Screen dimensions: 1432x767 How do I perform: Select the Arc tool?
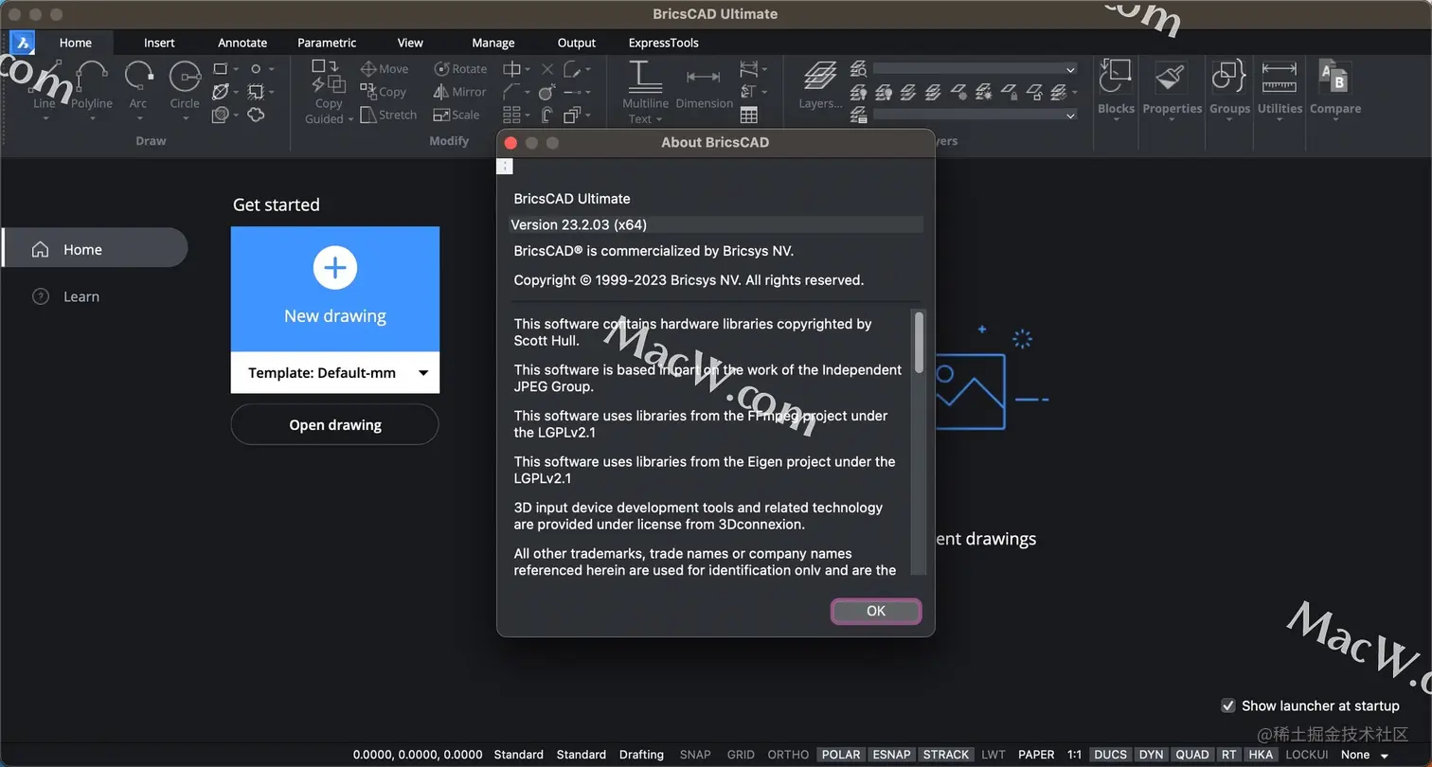coord(138,85)
